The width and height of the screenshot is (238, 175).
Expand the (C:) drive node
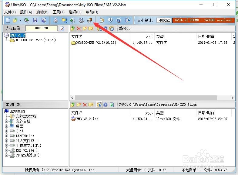pyautogui.click(x=6, y=131)
